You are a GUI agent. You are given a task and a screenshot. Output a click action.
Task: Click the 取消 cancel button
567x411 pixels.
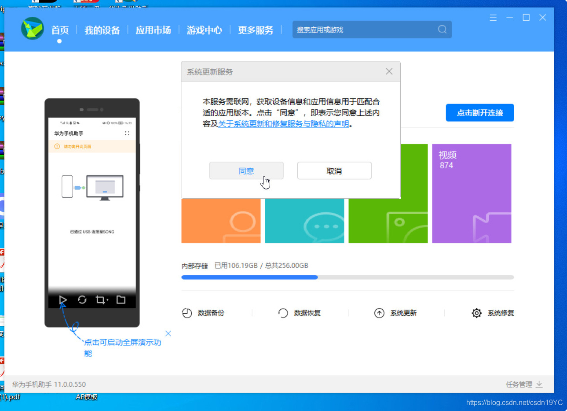pyautogui.click(x=334, y=171)
